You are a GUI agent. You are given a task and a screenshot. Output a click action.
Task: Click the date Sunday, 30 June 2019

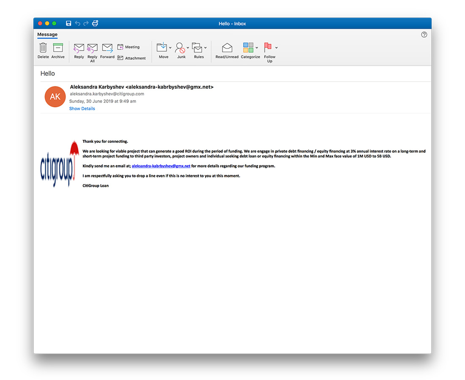(103, 101)
